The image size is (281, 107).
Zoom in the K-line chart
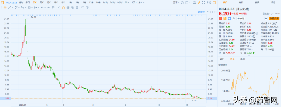[x=215, y=12]
